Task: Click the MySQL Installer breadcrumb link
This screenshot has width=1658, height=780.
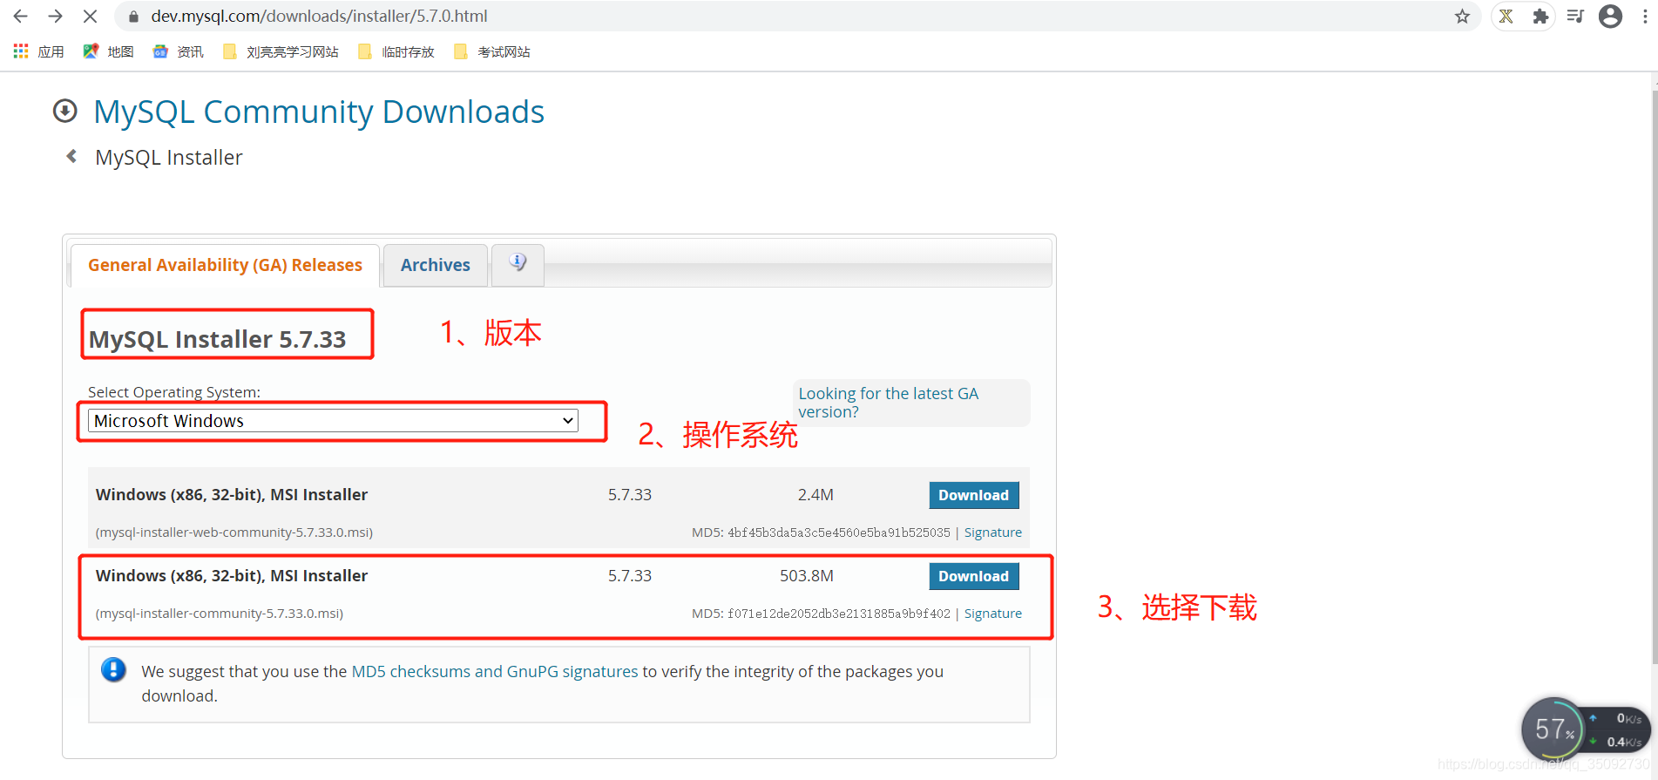Action: [x=169, y=157]
